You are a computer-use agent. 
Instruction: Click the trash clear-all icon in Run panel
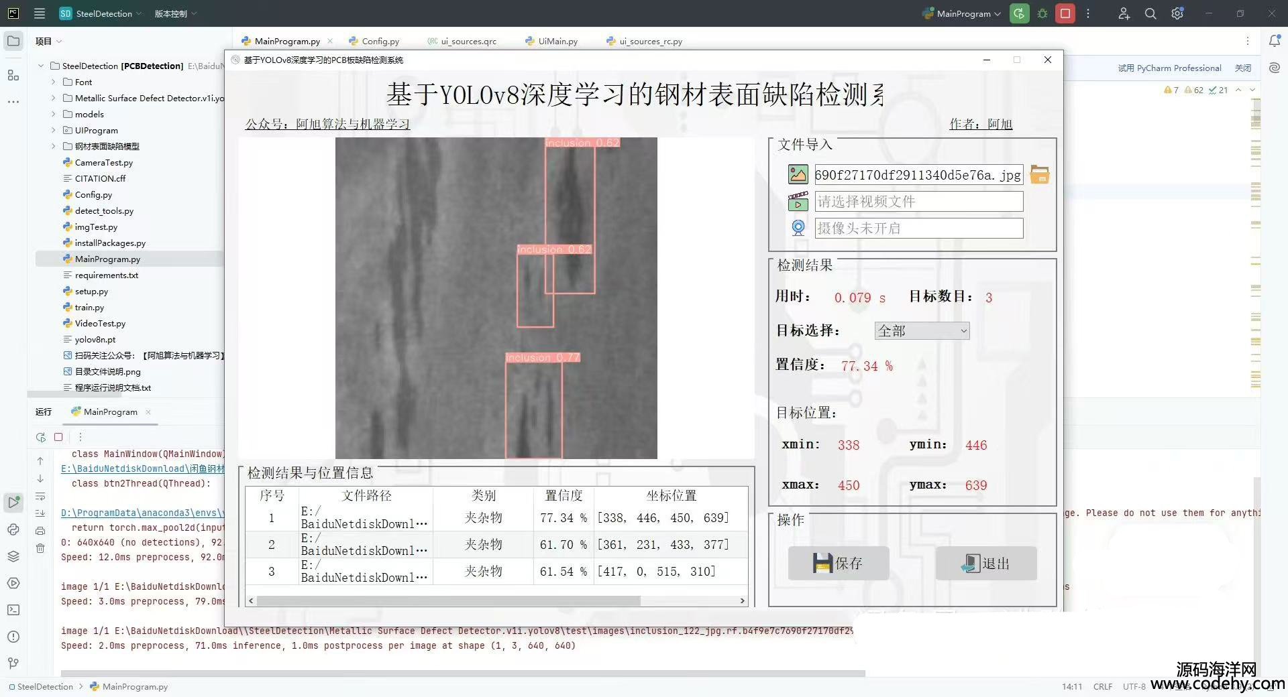pyautogui.click(x=40, y=548)
